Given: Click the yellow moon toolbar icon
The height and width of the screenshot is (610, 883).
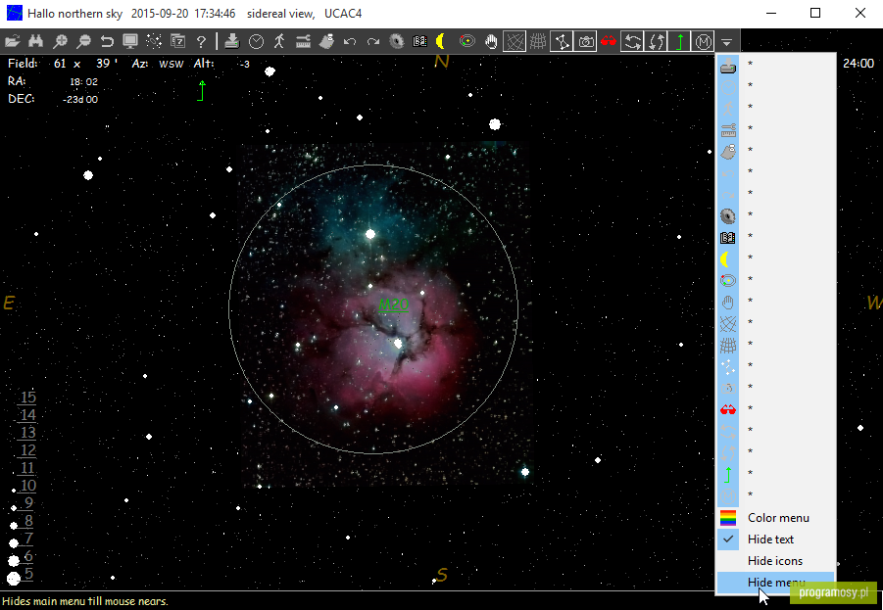Looking at the screenshot, I should pos(441,41).
